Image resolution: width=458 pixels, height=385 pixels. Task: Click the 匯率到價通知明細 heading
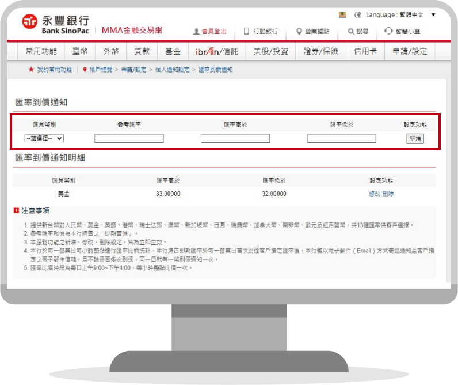pos(50,158)
